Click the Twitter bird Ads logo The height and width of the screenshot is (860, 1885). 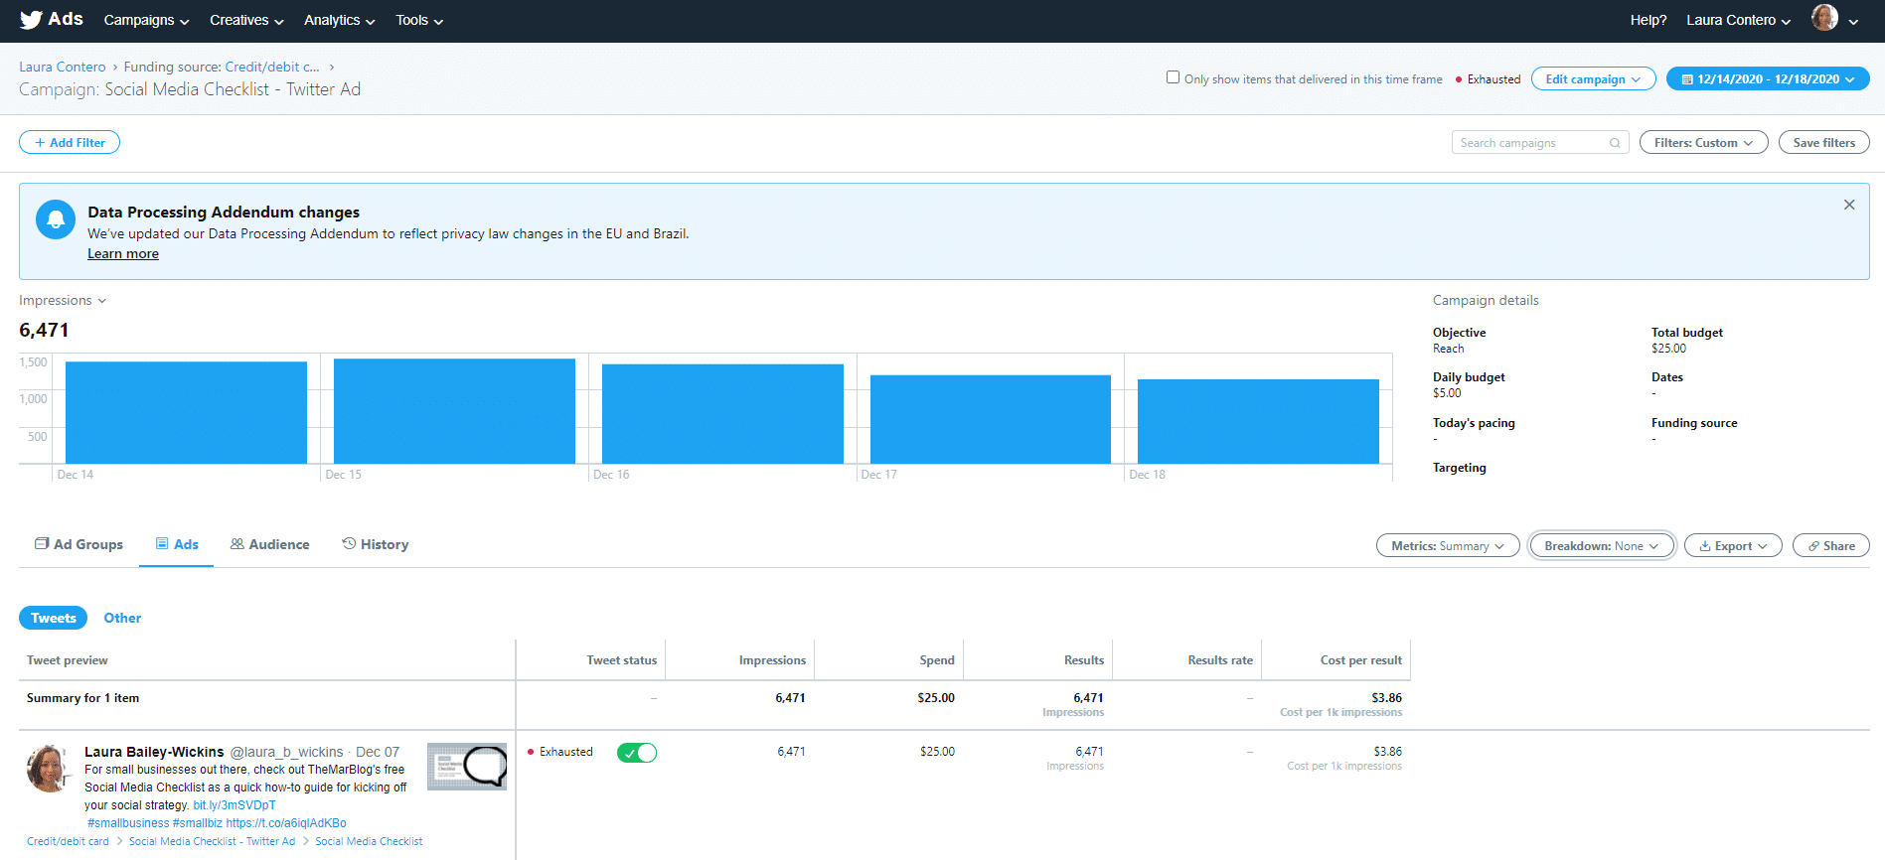[51, 20]
